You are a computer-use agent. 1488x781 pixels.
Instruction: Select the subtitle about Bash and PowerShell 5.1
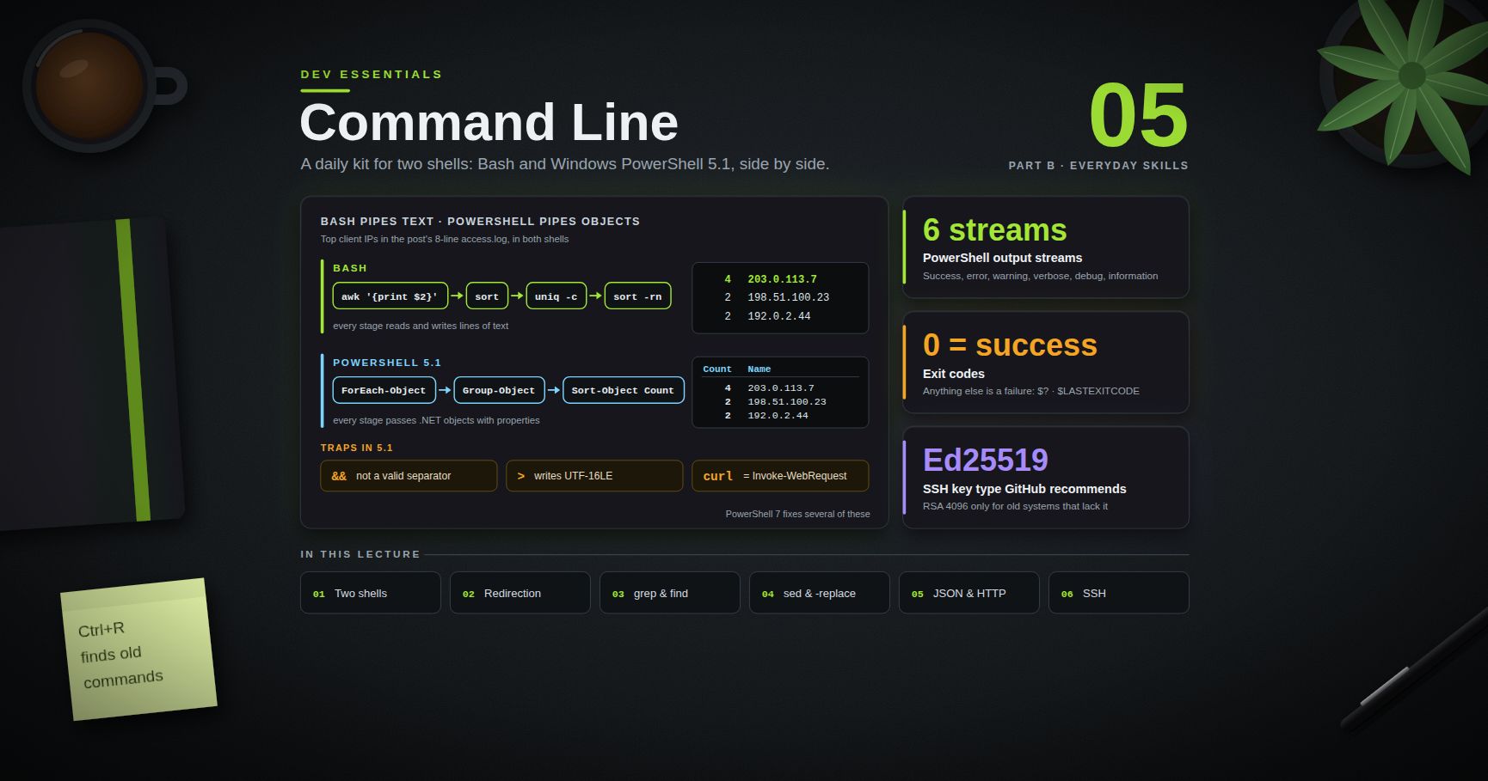click(565, 164)
